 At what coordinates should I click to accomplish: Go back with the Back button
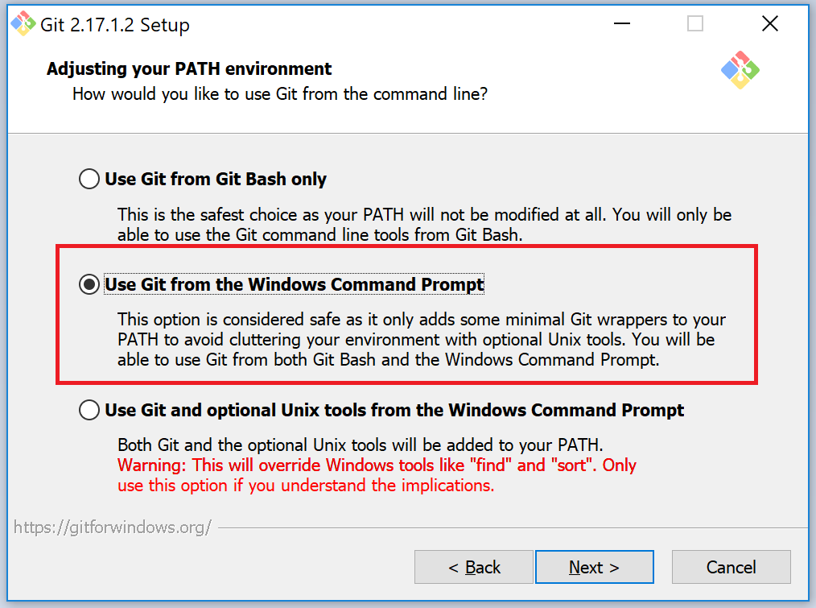tap(473, 567)
